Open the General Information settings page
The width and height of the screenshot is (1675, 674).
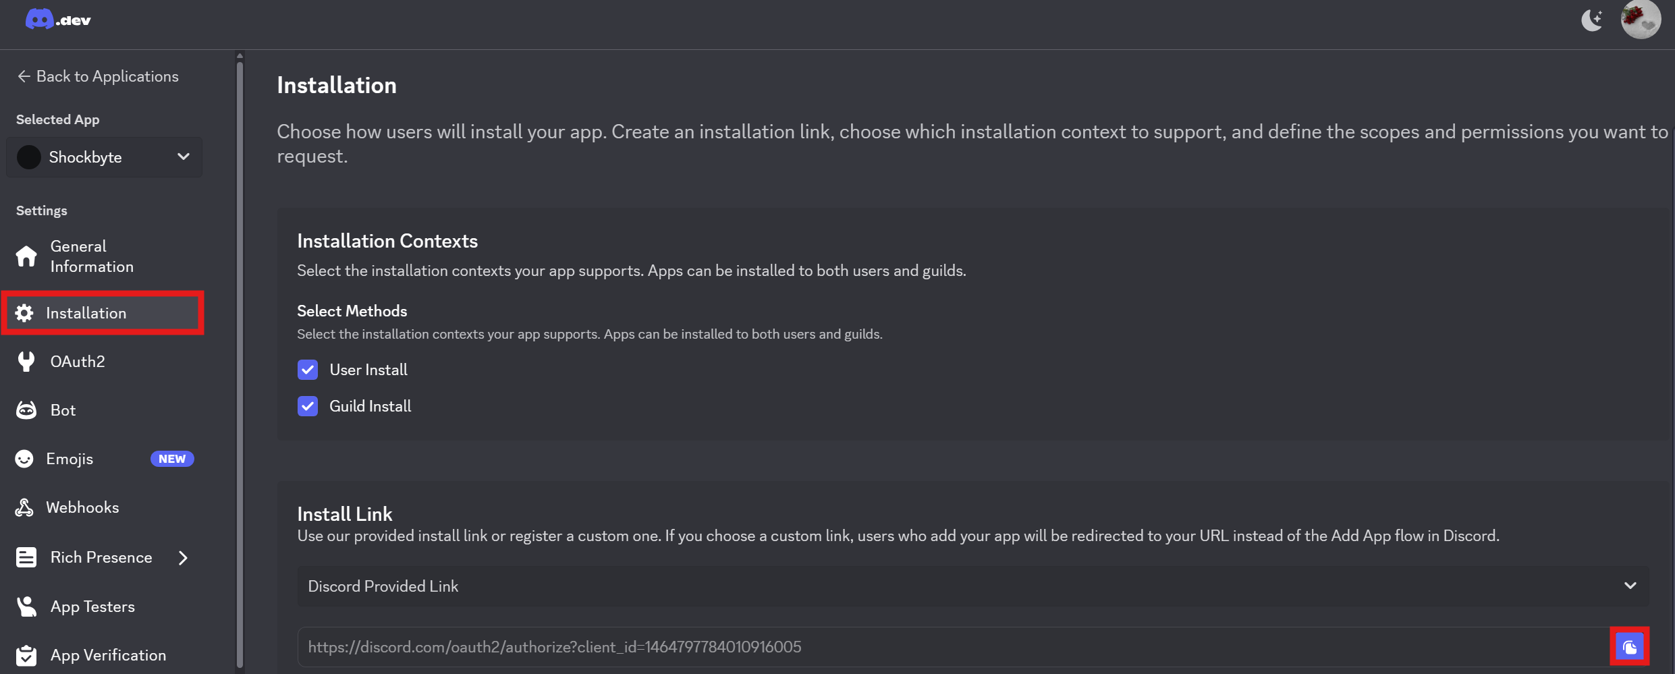coord(92,256)
